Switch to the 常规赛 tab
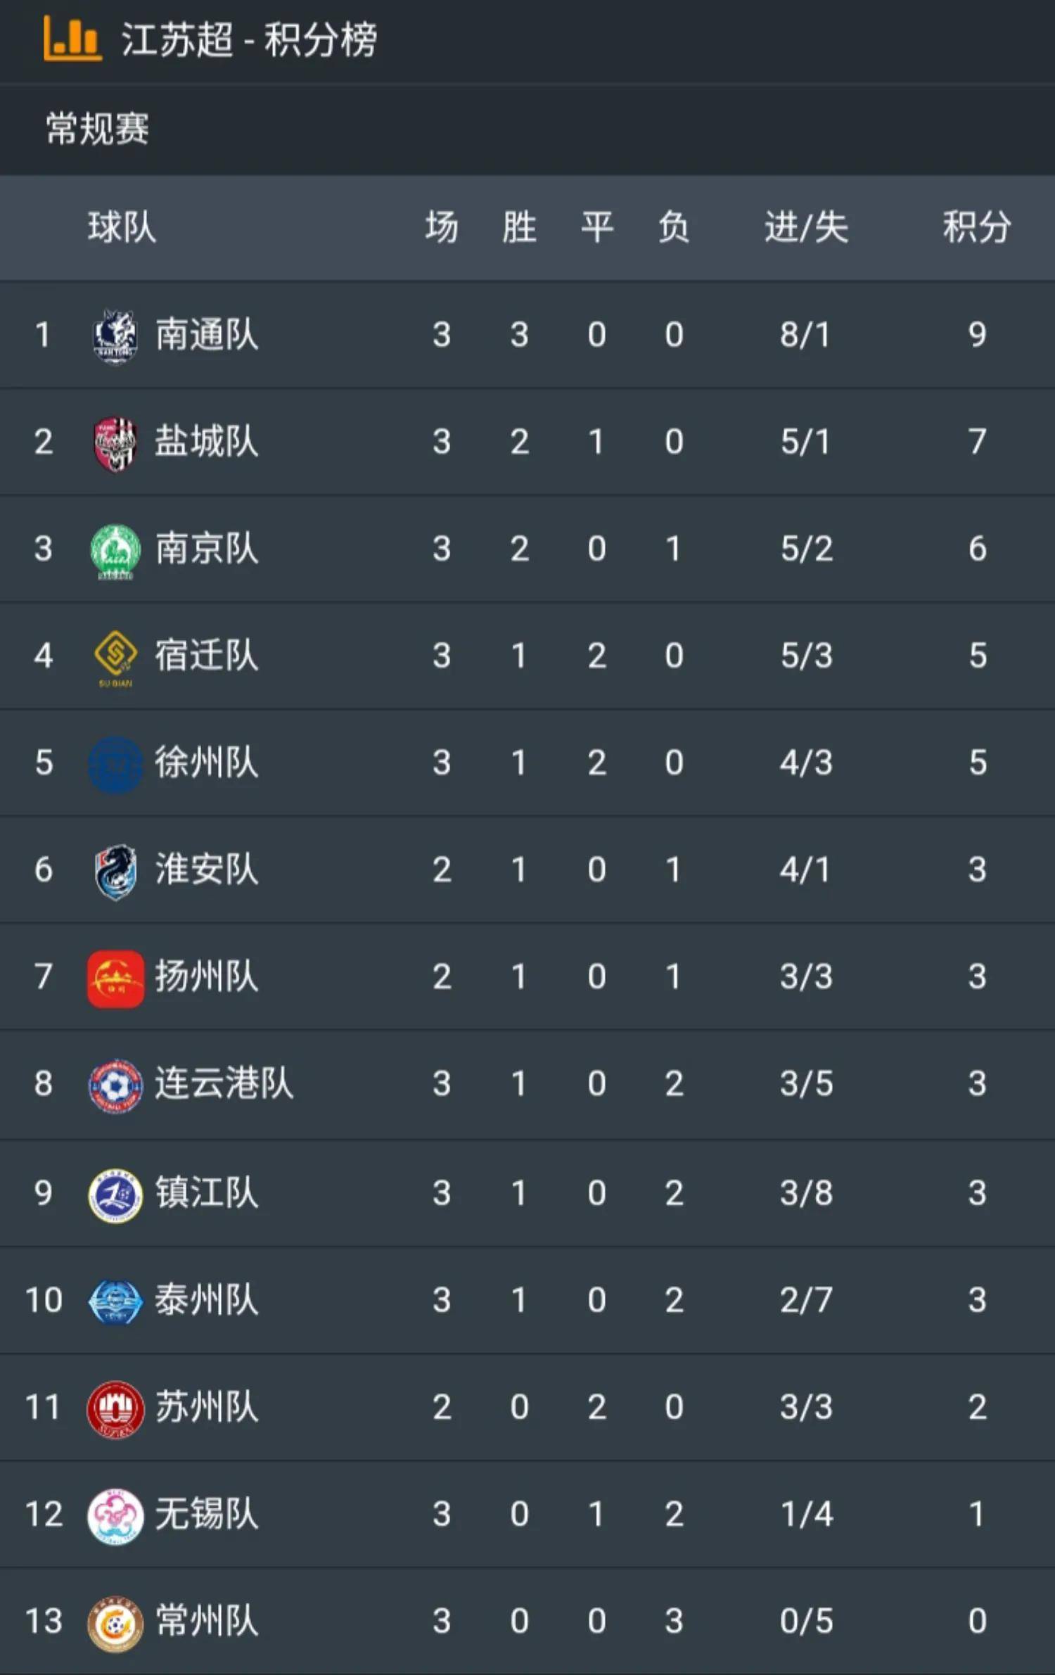Screen dimensions: 1055x1675 tap(97, 129)
